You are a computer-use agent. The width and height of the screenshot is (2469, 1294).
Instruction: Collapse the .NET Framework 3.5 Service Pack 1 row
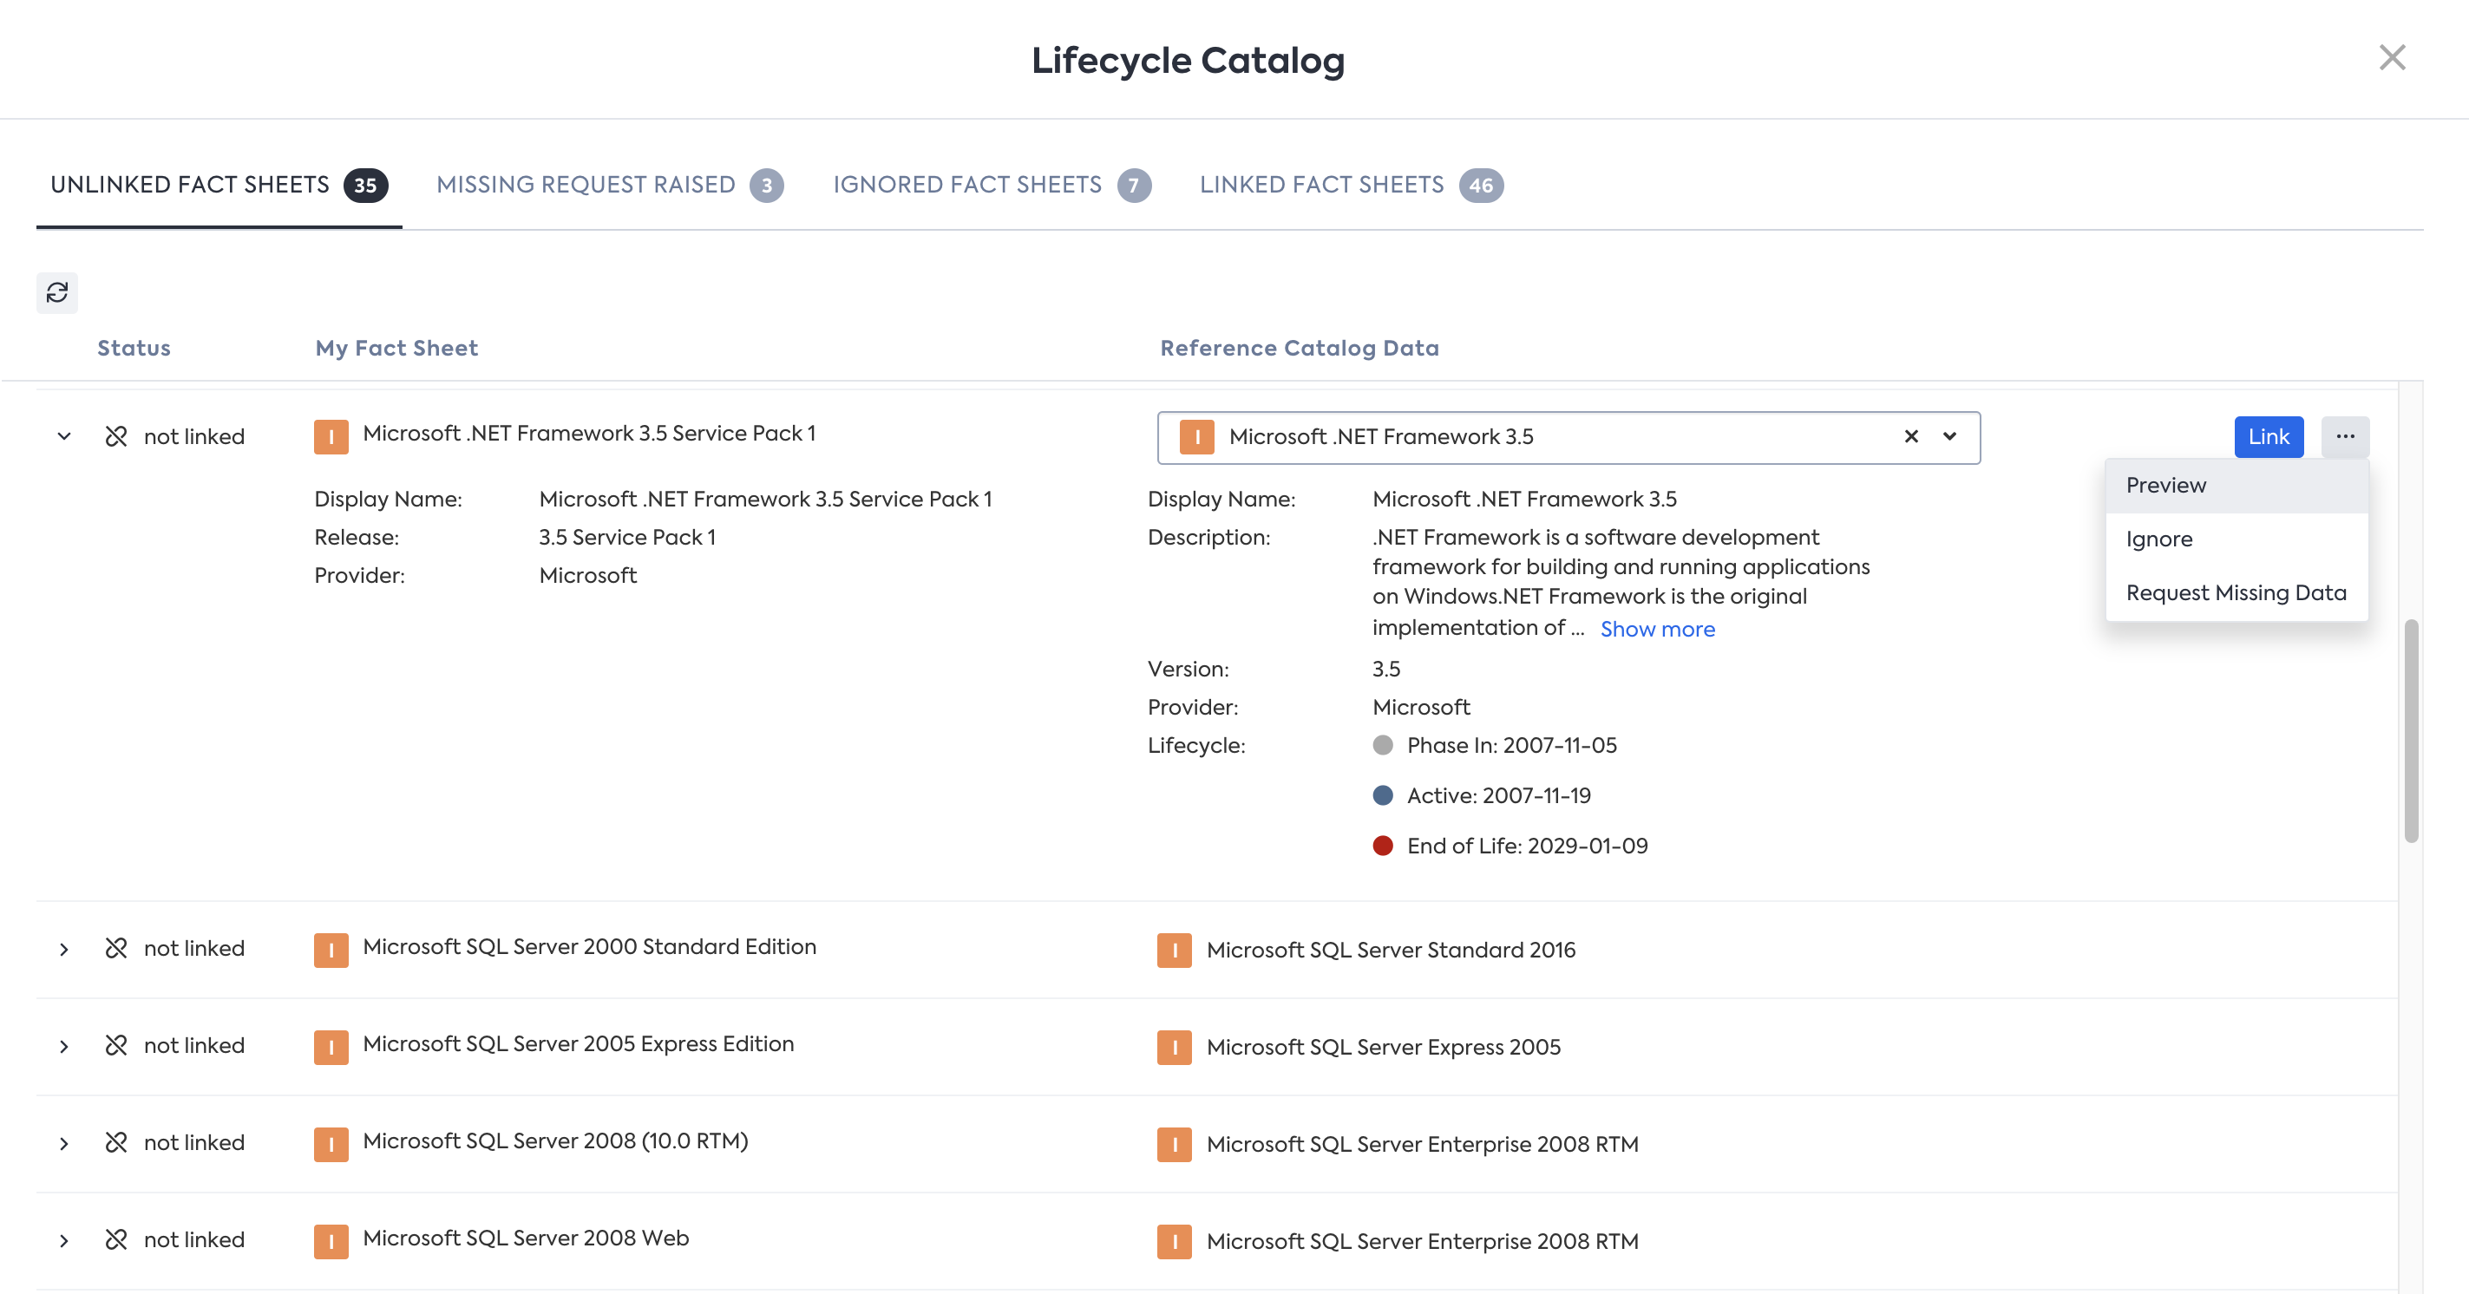[64, 436]
